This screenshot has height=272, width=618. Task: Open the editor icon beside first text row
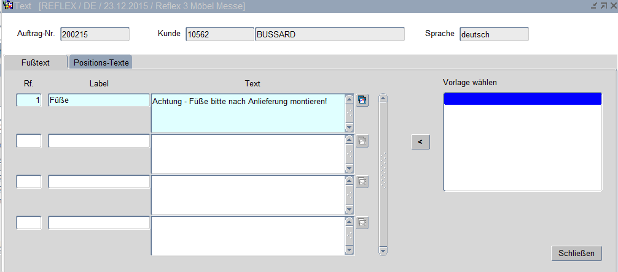pos(362,100)
